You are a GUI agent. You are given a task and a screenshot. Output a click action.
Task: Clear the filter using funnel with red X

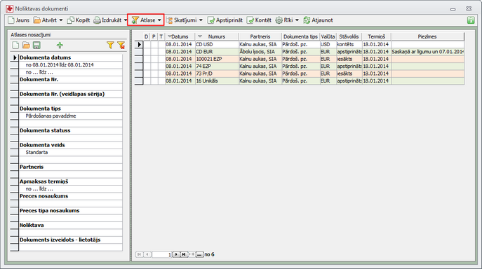[x=121, y=46]
